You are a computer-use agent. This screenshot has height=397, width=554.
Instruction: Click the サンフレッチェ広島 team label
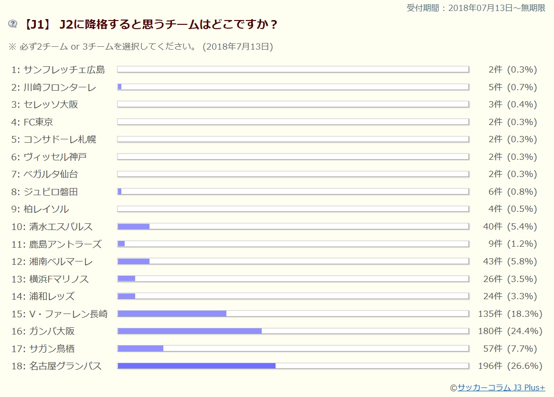(64, 70)
